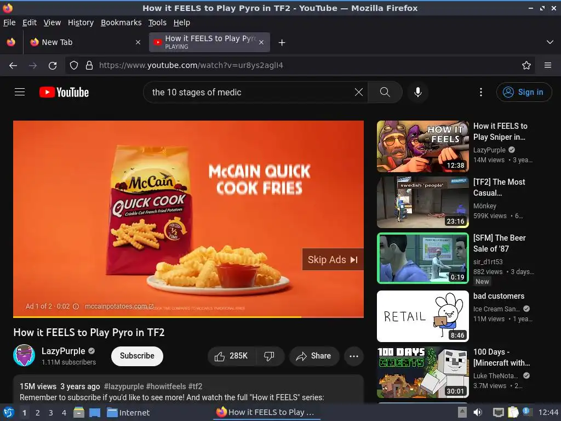Open The Beer Sale of '87 thumbnail
Screen dimensions: 561x421
pyautogui.click(x=422, y=258)
